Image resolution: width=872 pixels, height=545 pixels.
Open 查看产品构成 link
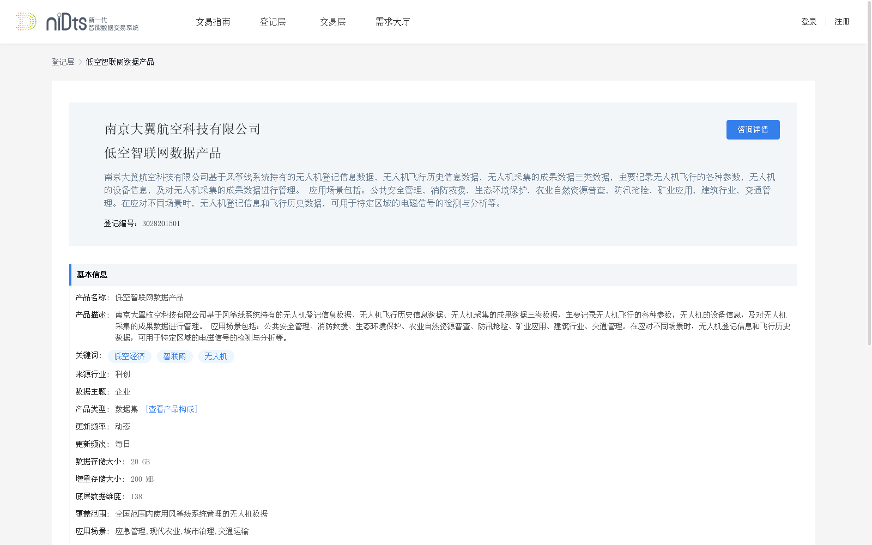coord(171,409)
